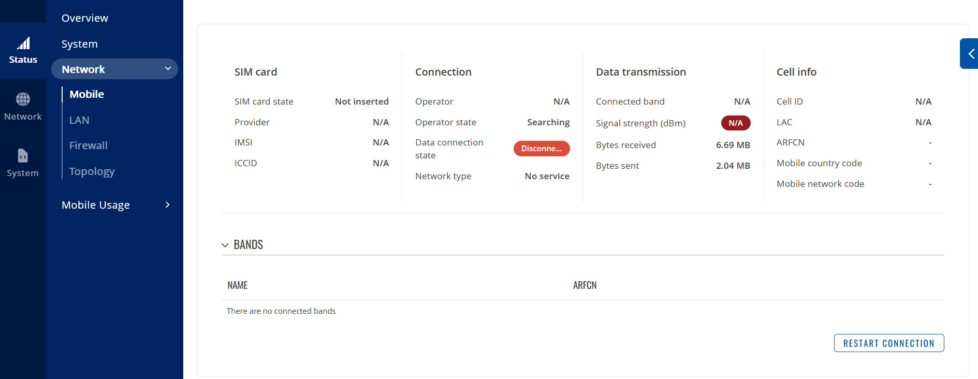Click the BANDS section title
978x379 pixels.
[249, 245]
